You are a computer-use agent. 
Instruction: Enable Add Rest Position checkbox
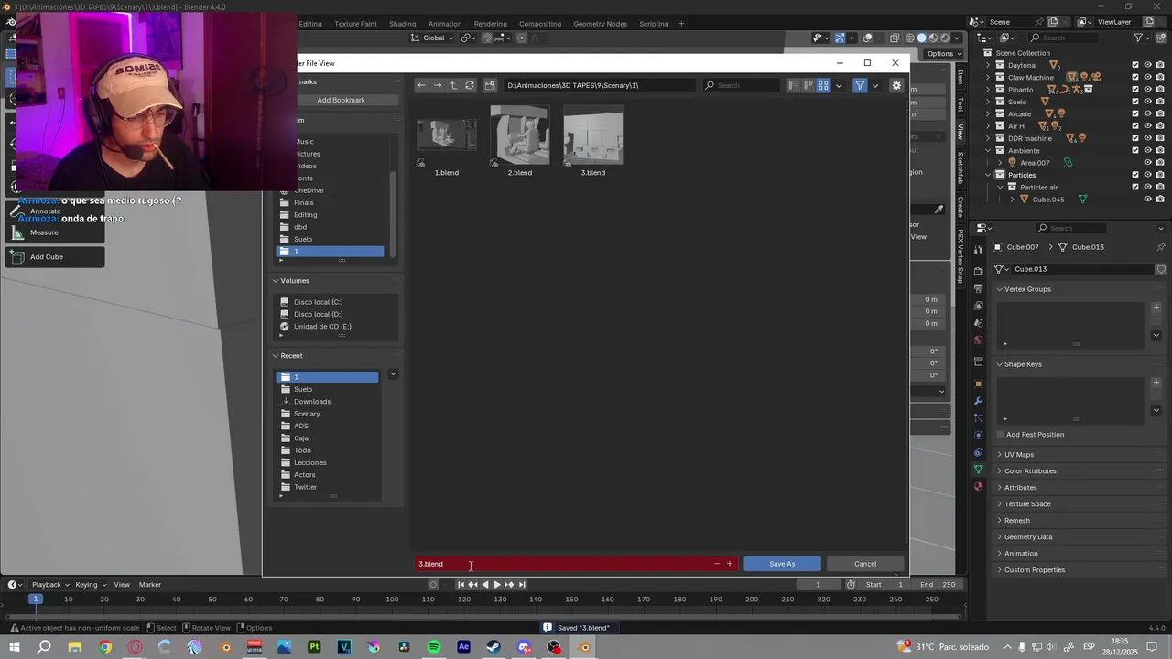(1001, 435)
